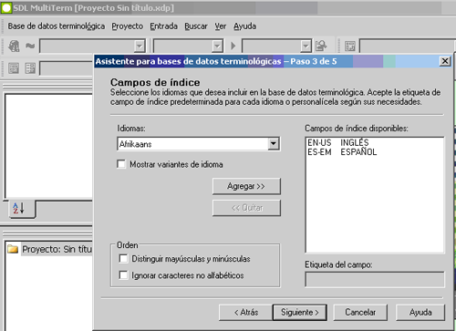Click the search arrow between language dropdowns
This screenshot has width=456, height=331.
tap(233, 46)
